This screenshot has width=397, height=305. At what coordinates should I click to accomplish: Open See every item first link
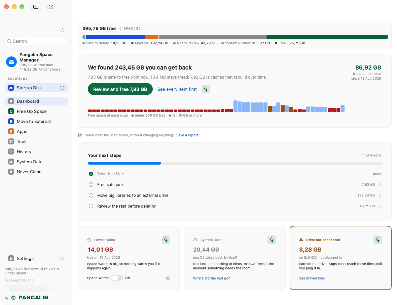click(177, 89)
